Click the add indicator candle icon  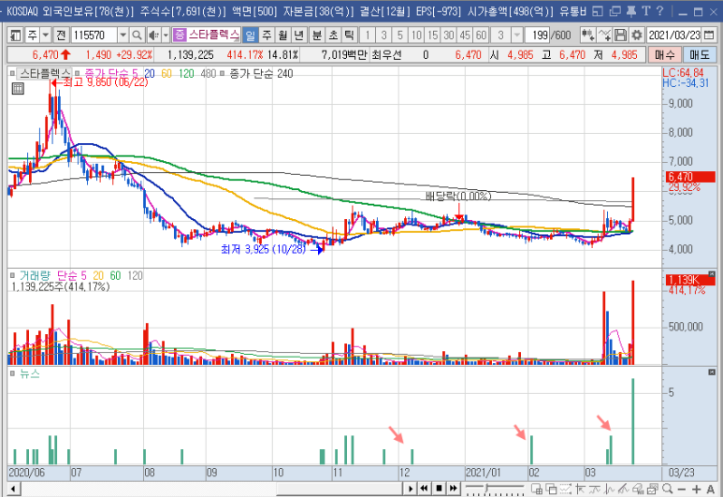click(x=587, y=35)
